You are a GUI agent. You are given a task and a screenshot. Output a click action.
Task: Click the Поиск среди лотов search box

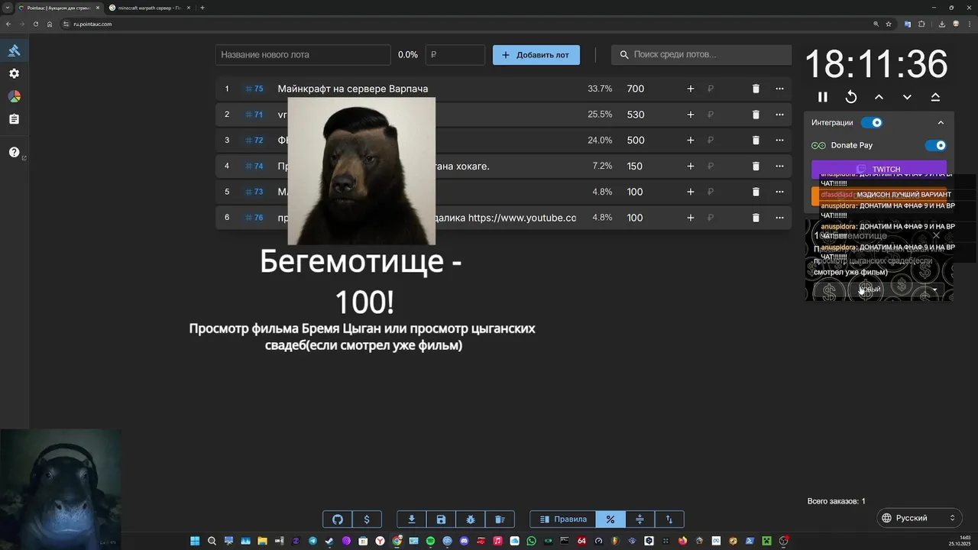point(701,55)
